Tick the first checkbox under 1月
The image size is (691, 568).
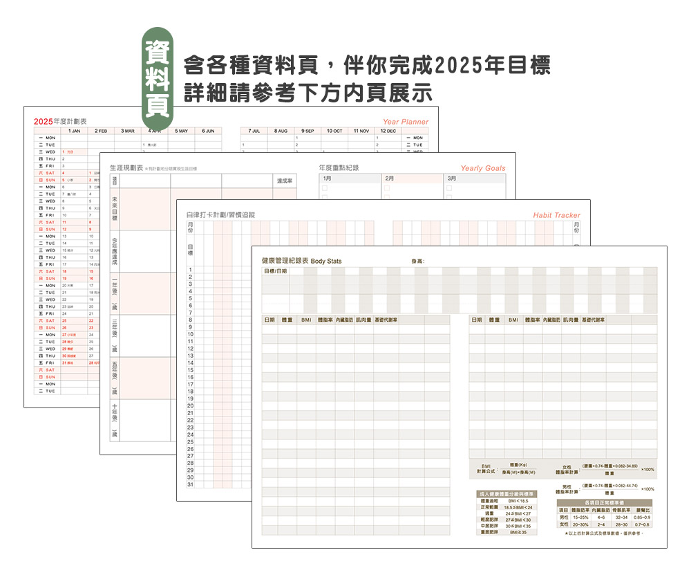pos(325,188)
